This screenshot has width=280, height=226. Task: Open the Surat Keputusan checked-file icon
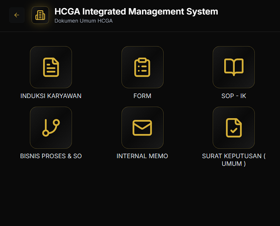pyautogui.click(x=234, y=127)
